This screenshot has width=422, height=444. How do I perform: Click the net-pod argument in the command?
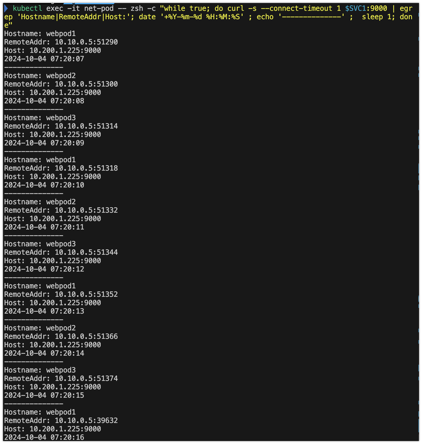[99, 8]
